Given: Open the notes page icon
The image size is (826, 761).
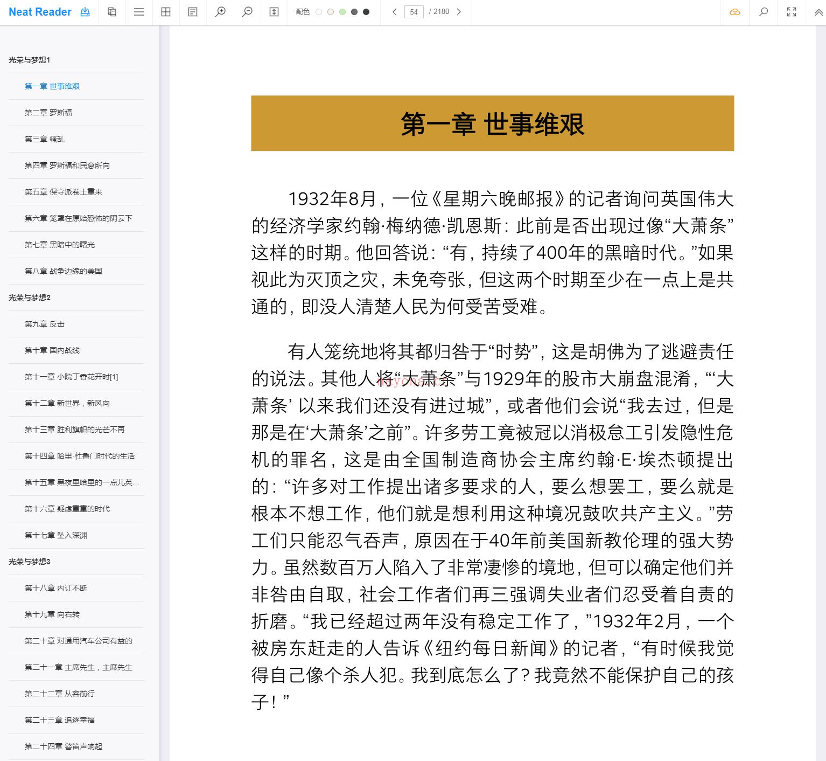Looking at the screenshot, I should point(193,12).
